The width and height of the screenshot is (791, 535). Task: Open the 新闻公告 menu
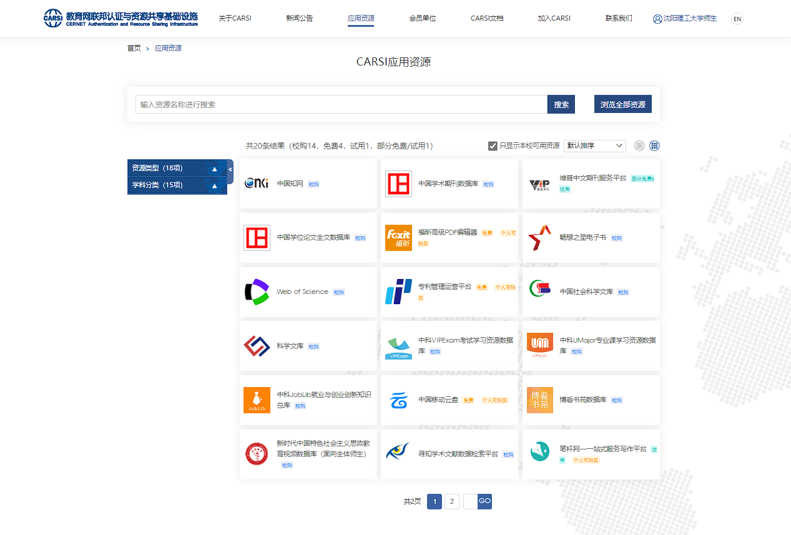pyautogui.click(x=300, y=18)
